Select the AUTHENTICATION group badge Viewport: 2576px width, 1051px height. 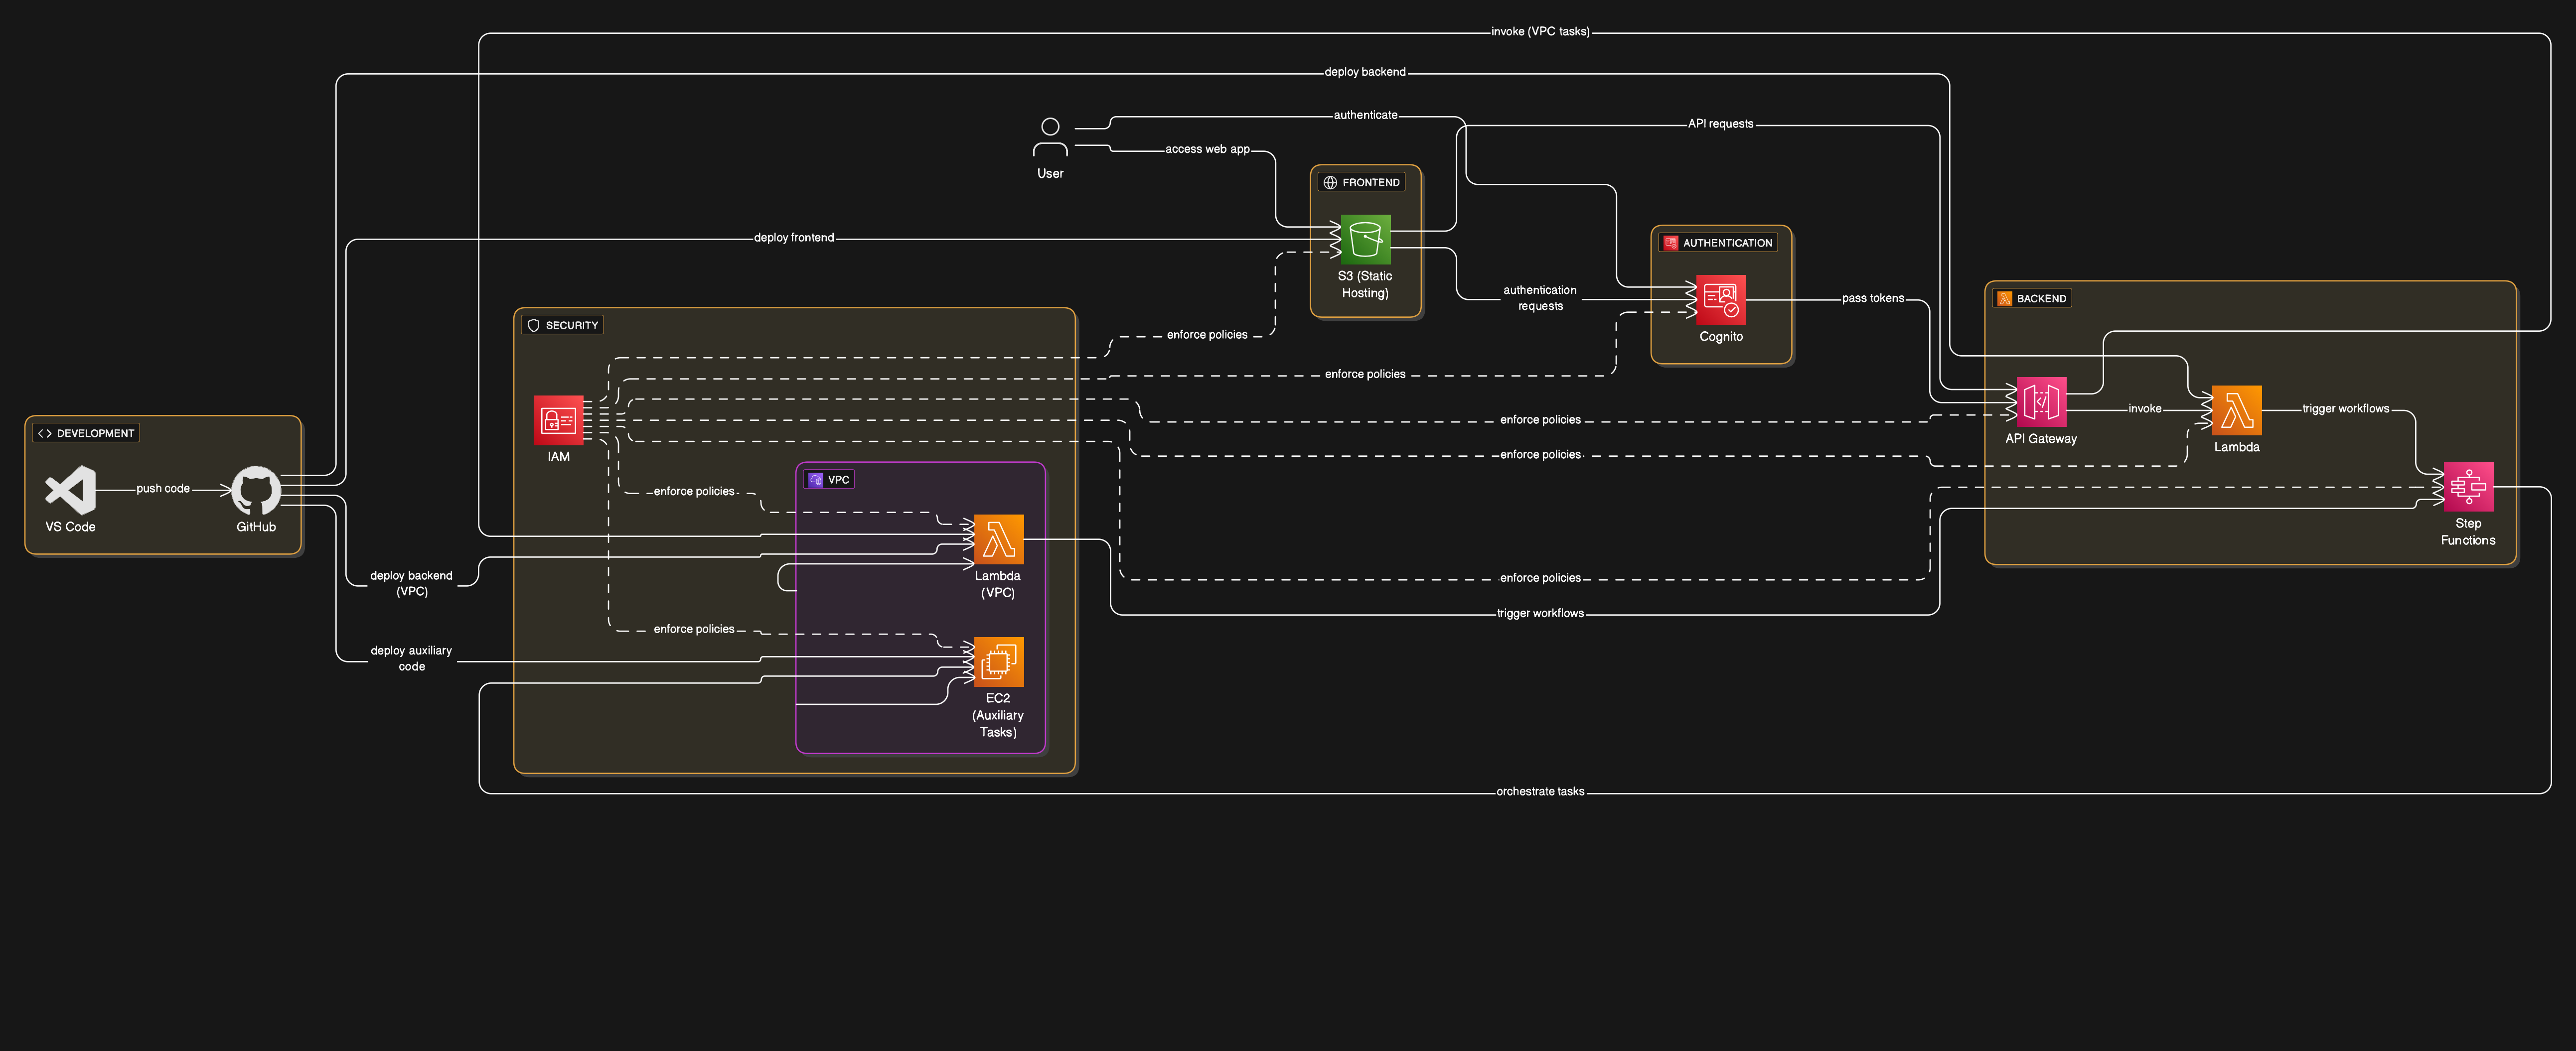1717,243
